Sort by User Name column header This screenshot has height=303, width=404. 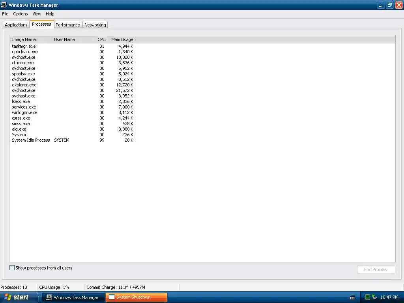73,39
